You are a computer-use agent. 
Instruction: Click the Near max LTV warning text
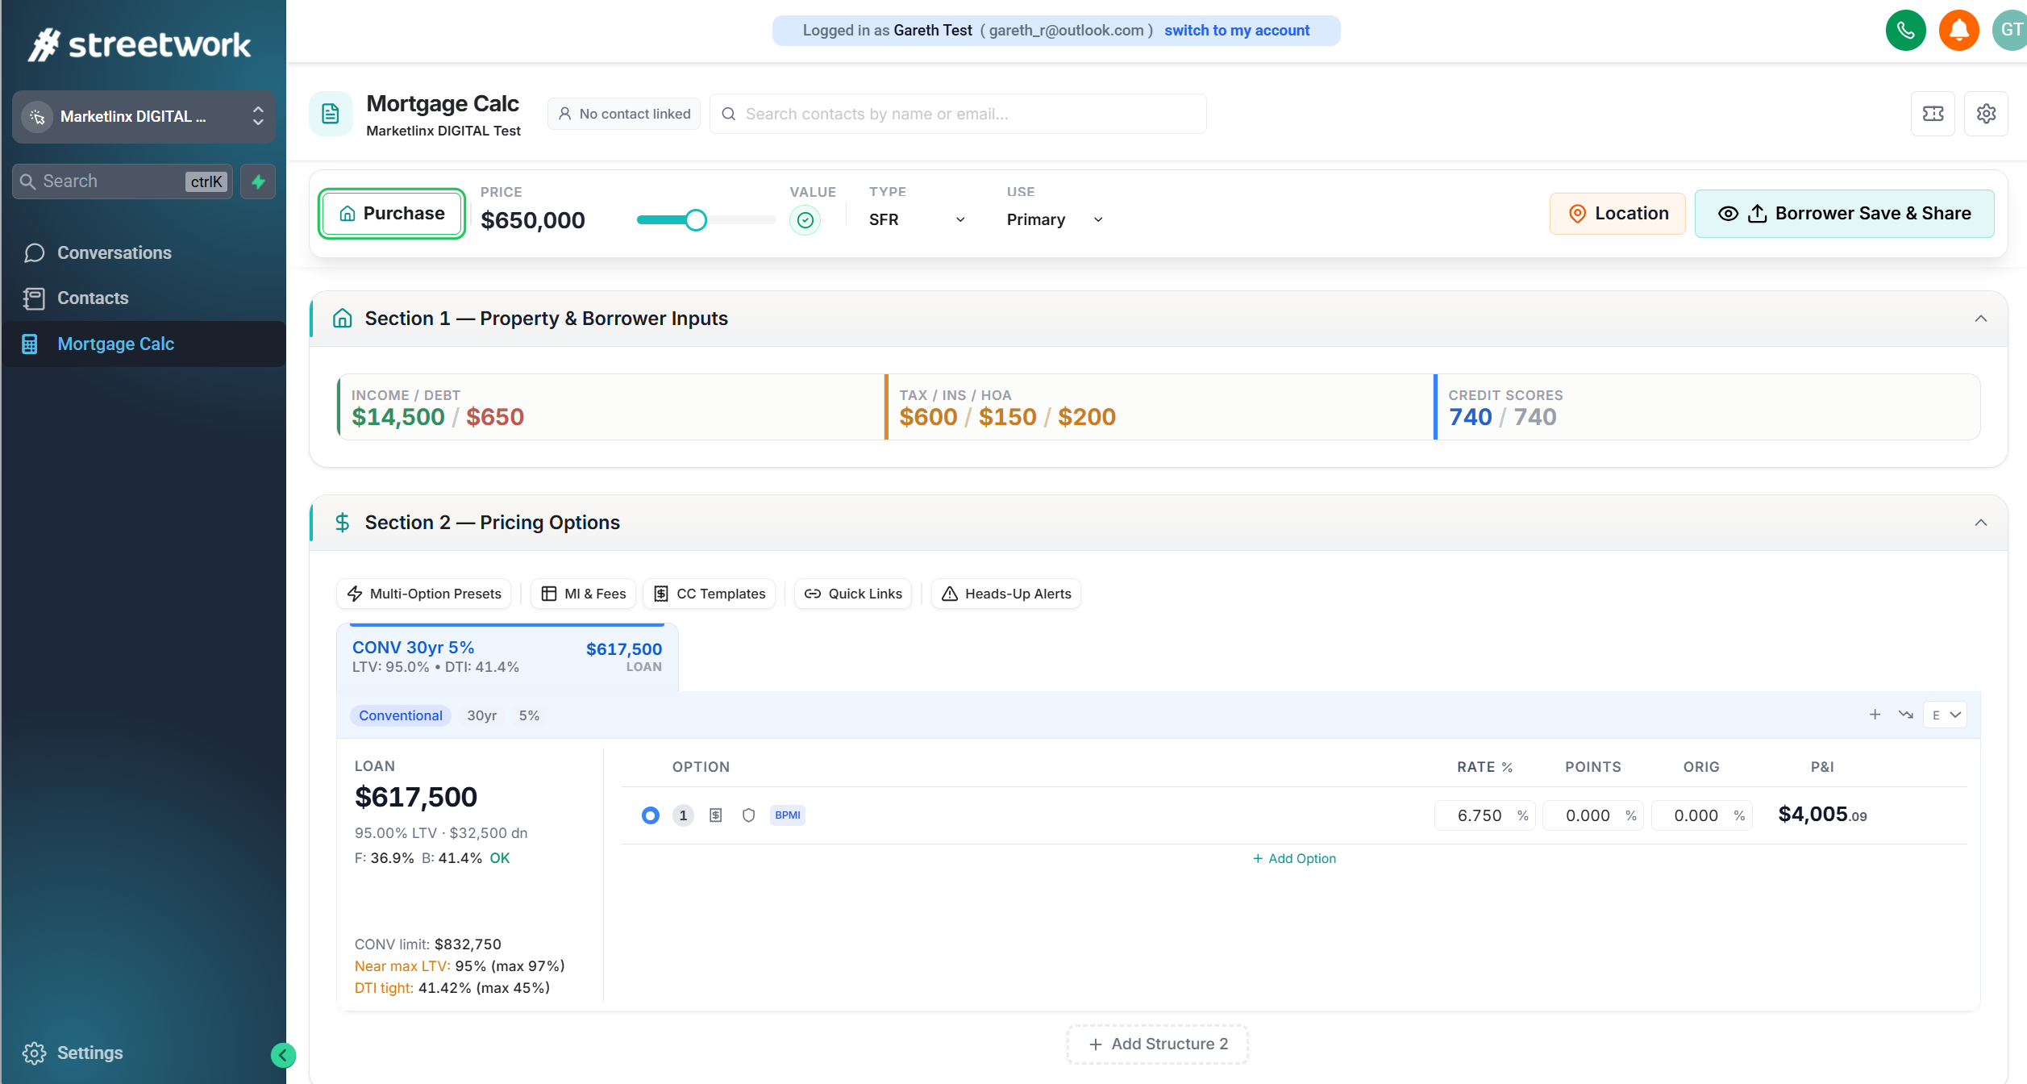click(x=460, y=966)
